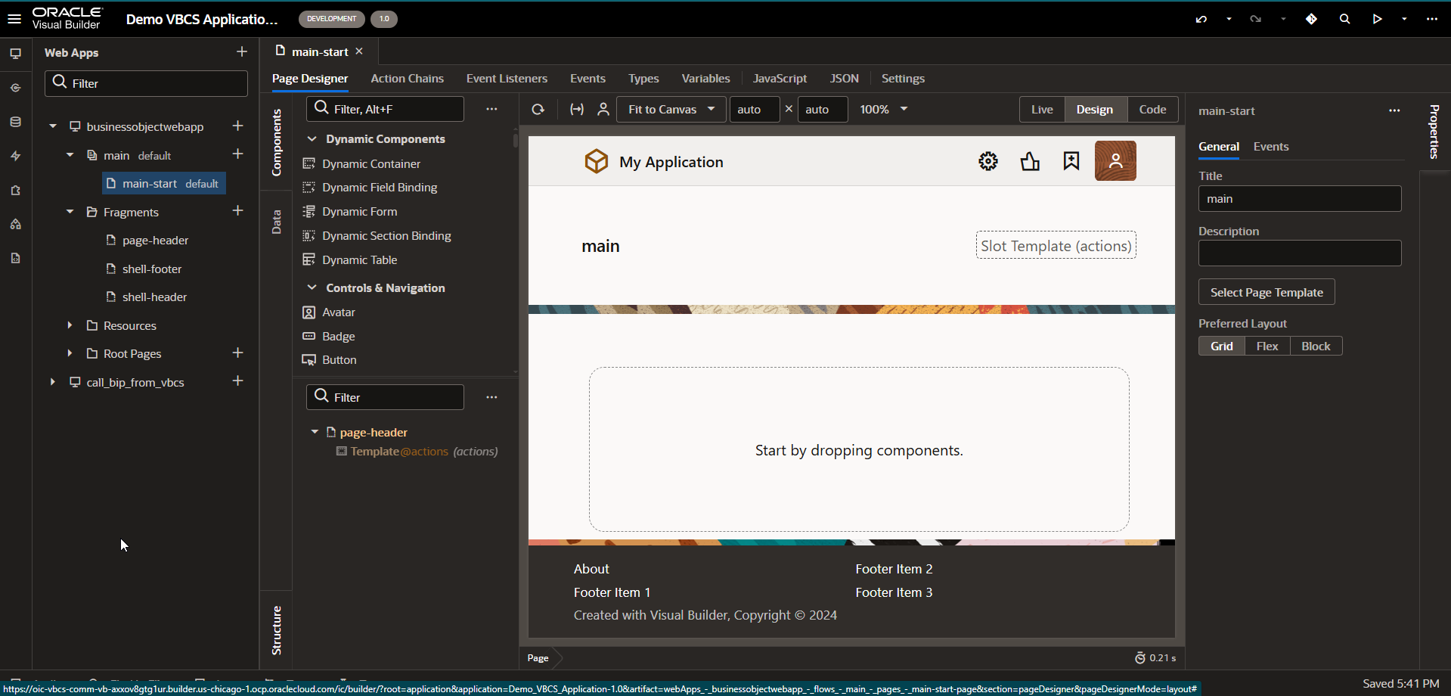Viewport: 1451px width, 696px height.
Task: Open Processes lightning icon in sidebar
Action: 15,156
